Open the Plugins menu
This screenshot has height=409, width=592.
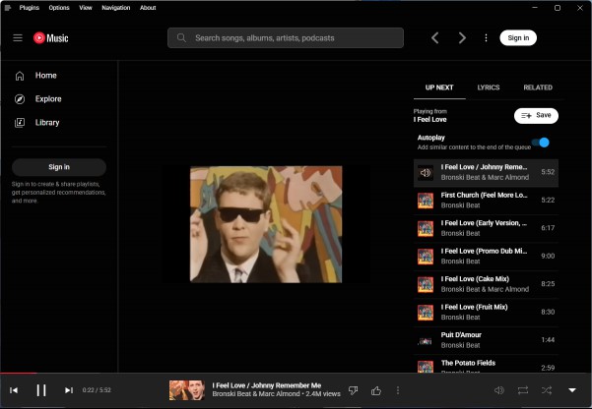(30, 8)
